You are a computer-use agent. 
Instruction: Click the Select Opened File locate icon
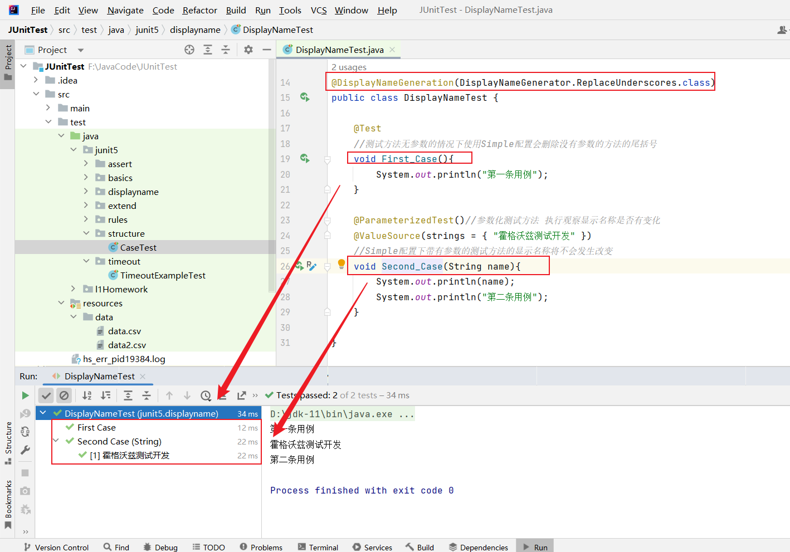(x=189, y=50)
